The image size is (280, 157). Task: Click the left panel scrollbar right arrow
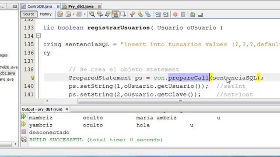click(16, 144)
